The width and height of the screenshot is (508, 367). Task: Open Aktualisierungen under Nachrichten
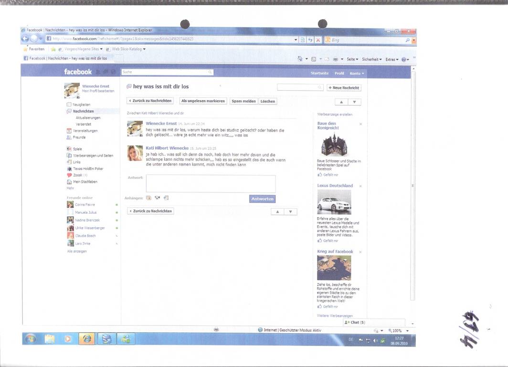88,118
